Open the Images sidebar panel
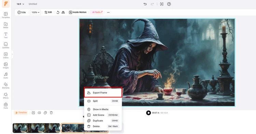Viewport: 256px width, 134px height. pos(6,65)
